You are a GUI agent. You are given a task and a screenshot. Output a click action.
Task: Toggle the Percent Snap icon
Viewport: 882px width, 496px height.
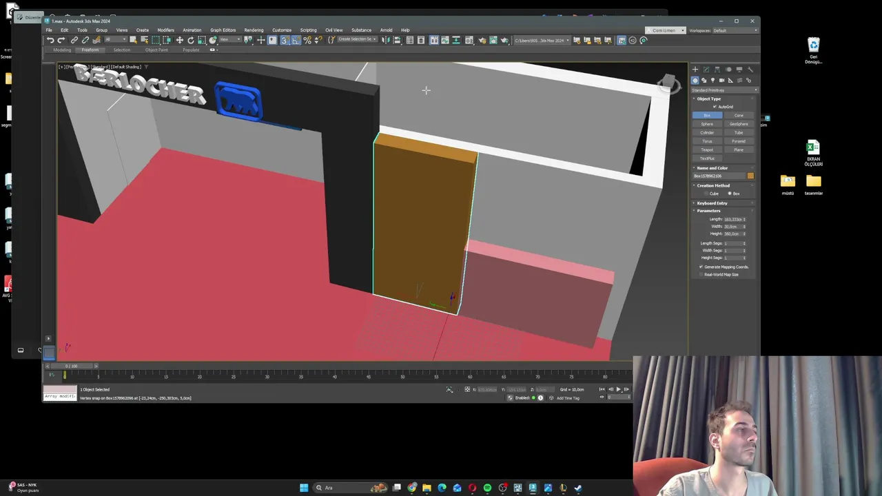click(x=308, y=40)
